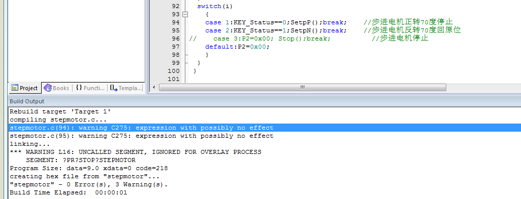The height and width of the screenshot is (199, 521).
Task: Click the editor horizontal scrollbar thumb
Action: click(302, 88)
